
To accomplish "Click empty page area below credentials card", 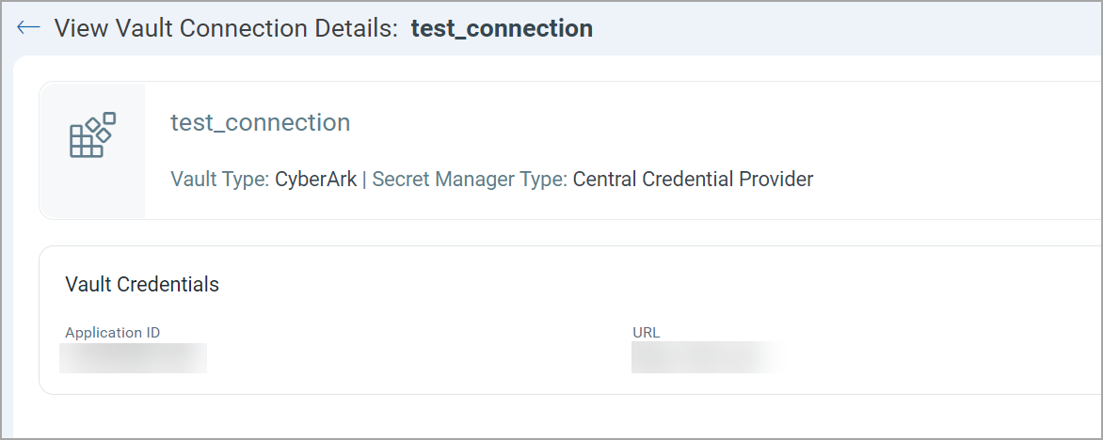I will click(565, 416).
